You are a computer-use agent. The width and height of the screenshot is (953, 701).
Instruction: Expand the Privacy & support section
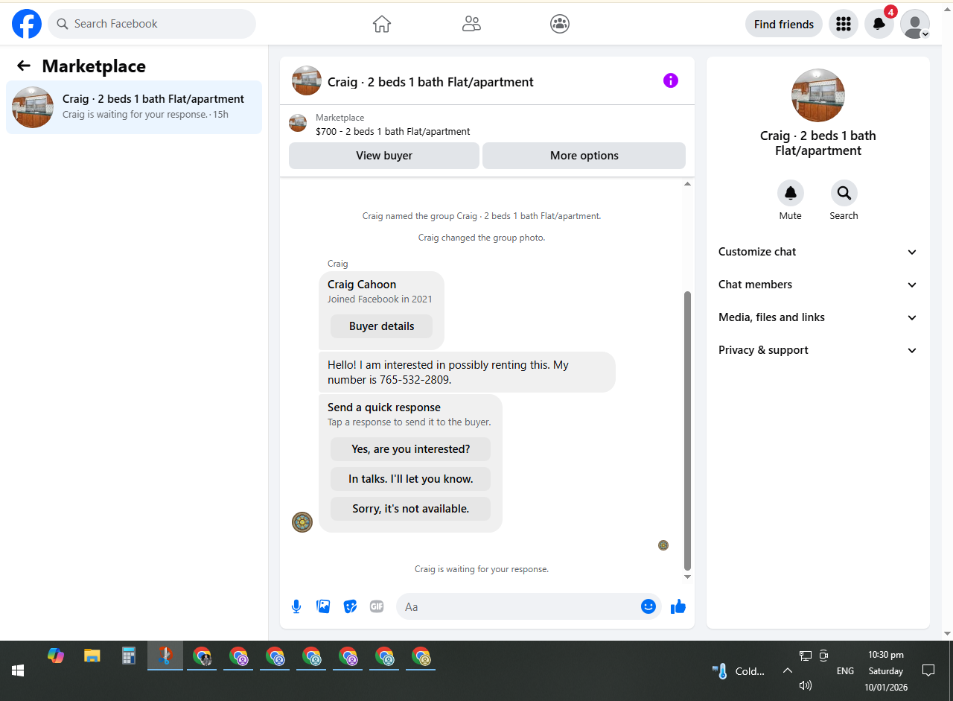[x=818, y=350]
